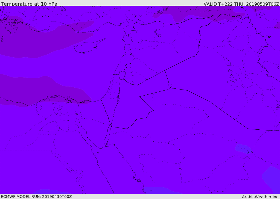Click the 'ECMWF MODEL RUN: 20190430T00Z' footer text

(36, 197)
